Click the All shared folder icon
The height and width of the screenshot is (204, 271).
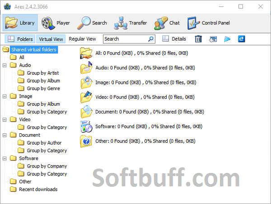86,53
